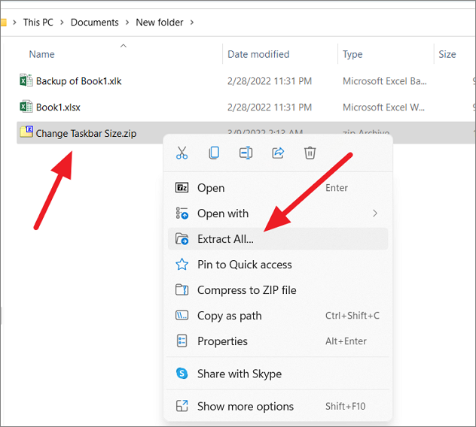Click the Share icon in context menu
476x427 pixels.
(x=278, y=153)
